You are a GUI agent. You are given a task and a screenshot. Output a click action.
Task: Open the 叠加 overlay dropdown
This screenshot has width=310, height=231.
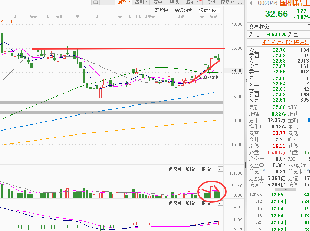(141, 2)
